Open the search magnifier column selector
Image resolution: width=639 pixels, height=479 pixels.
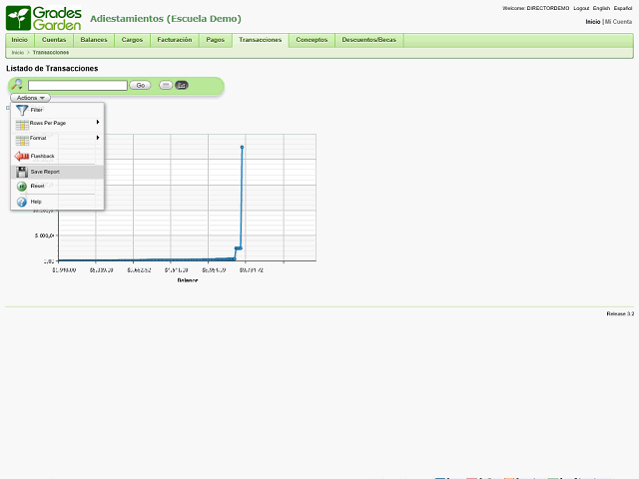17,85
